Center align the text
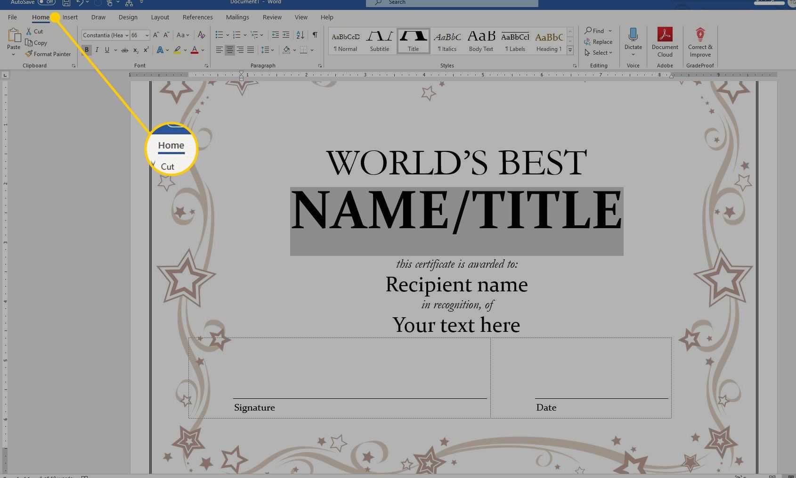Screen dimensions: 796x478 coord(229,49)
